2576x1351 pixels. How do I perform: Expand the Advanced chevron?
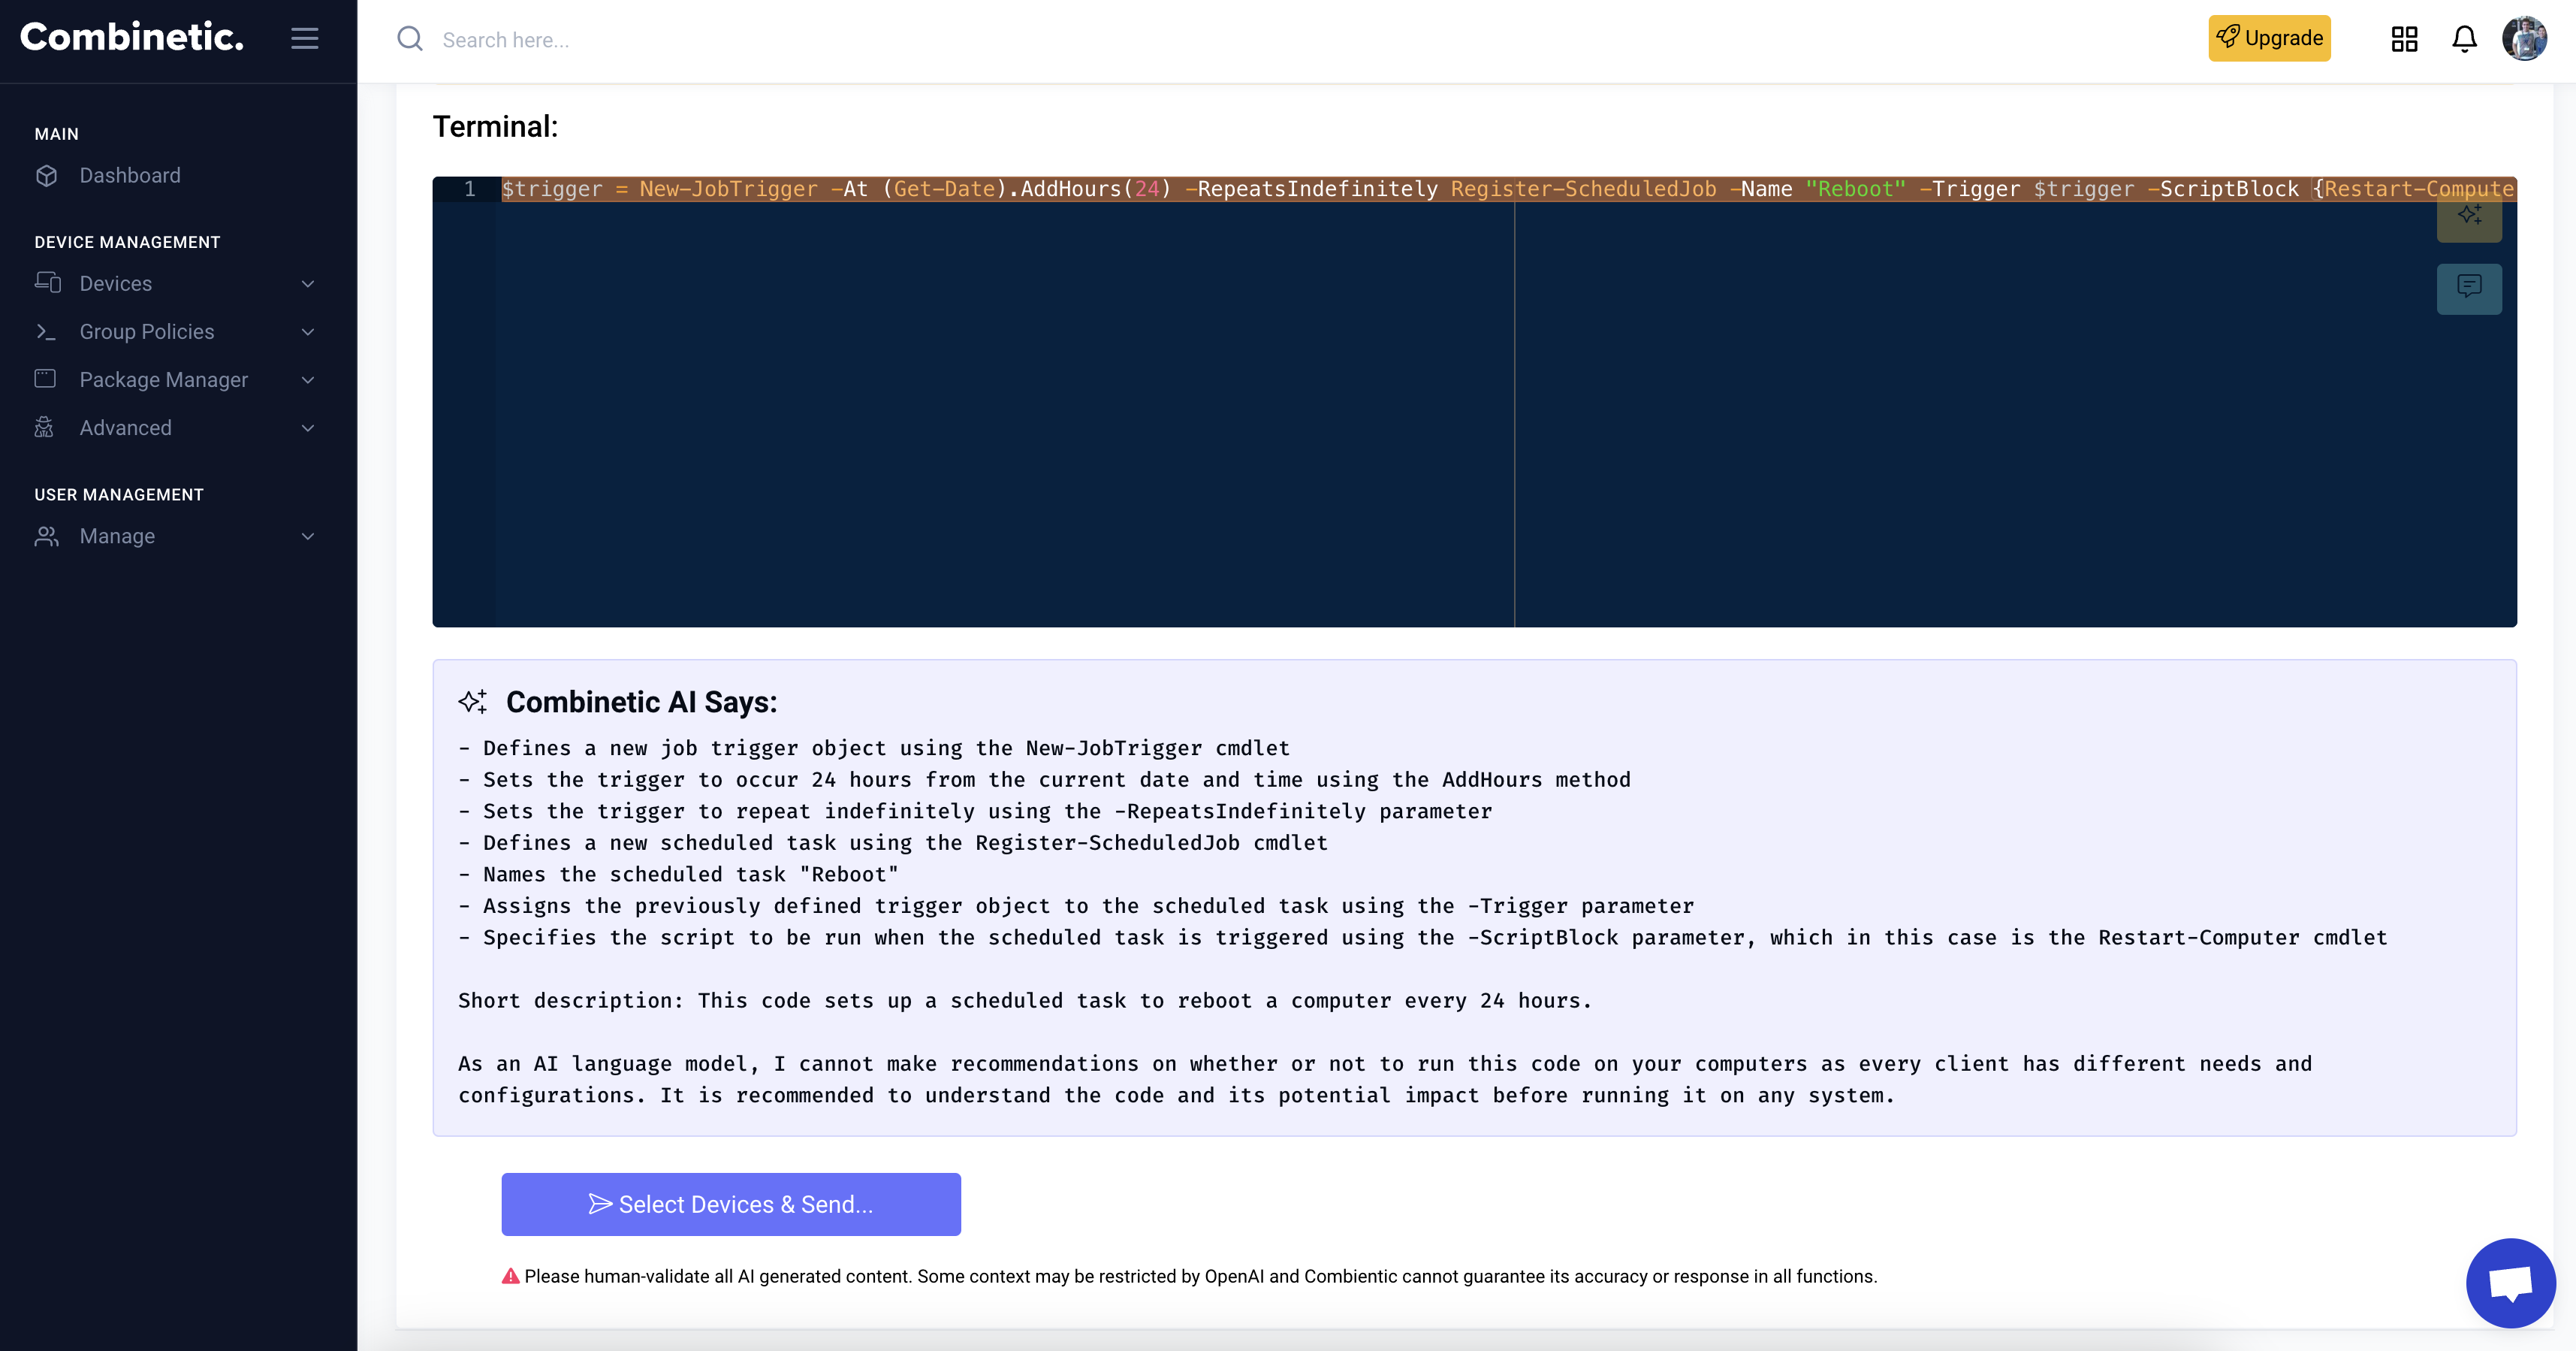coord(308,428)
